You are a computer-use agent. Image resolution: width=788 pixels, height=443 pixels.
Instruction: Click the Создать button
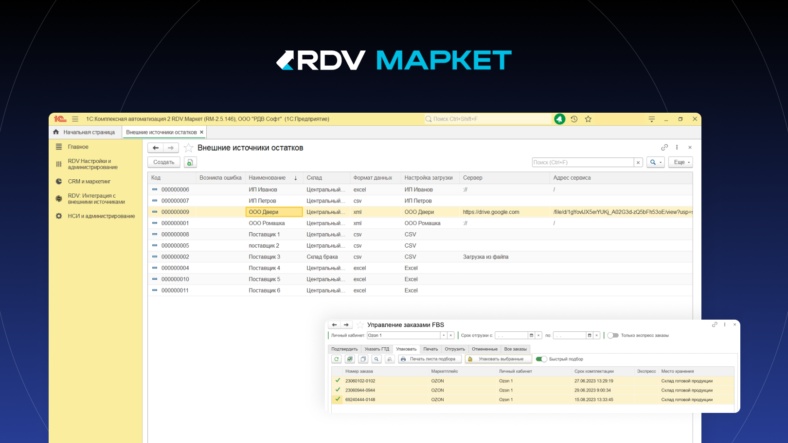(163, 162)
